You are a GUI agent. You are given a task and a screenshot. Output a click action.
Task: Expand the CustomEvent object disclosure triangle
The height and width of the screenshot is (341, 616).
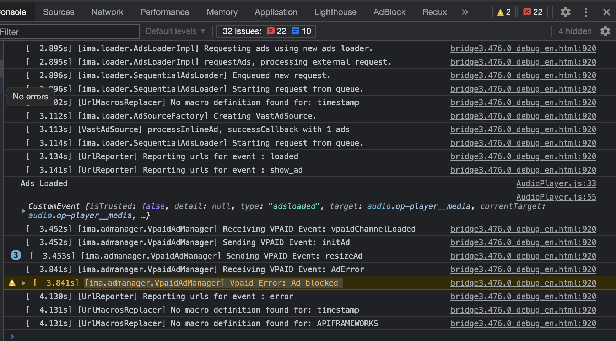[x=23, y=211]
